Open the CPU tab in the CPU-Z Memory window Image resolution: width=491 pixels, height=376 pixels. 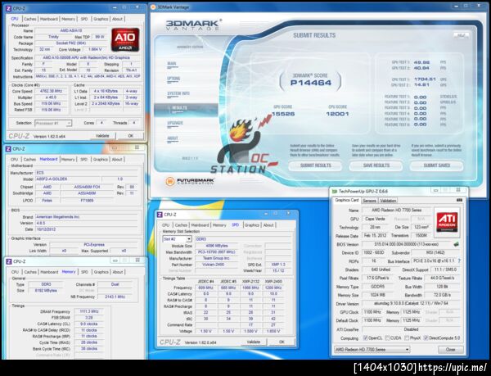[15, 272]
